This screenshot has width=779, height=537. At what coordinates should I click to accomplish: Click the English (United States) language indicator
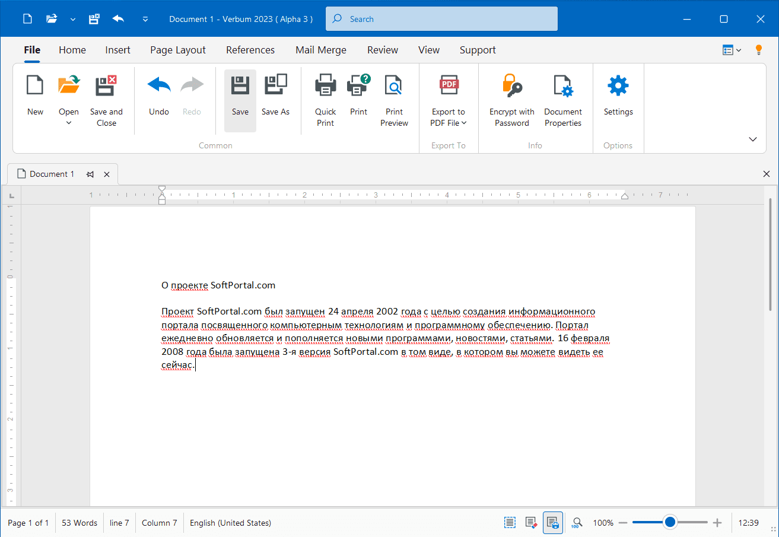tap(230, 523)
